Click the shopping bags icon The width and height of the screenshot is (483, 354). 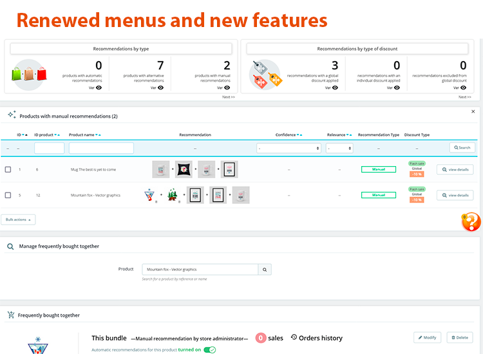(29, 75)
